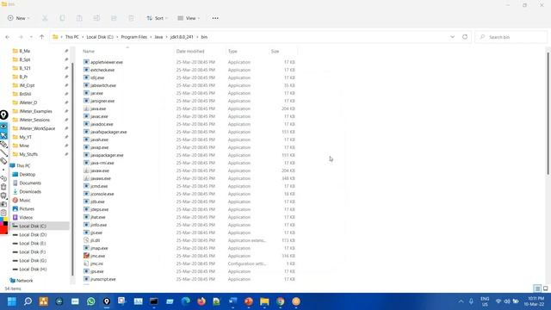Click Local Disk (C:) breadcrumb segment
551x310 pixels.
pyautogui.click(x=100, y=37)
